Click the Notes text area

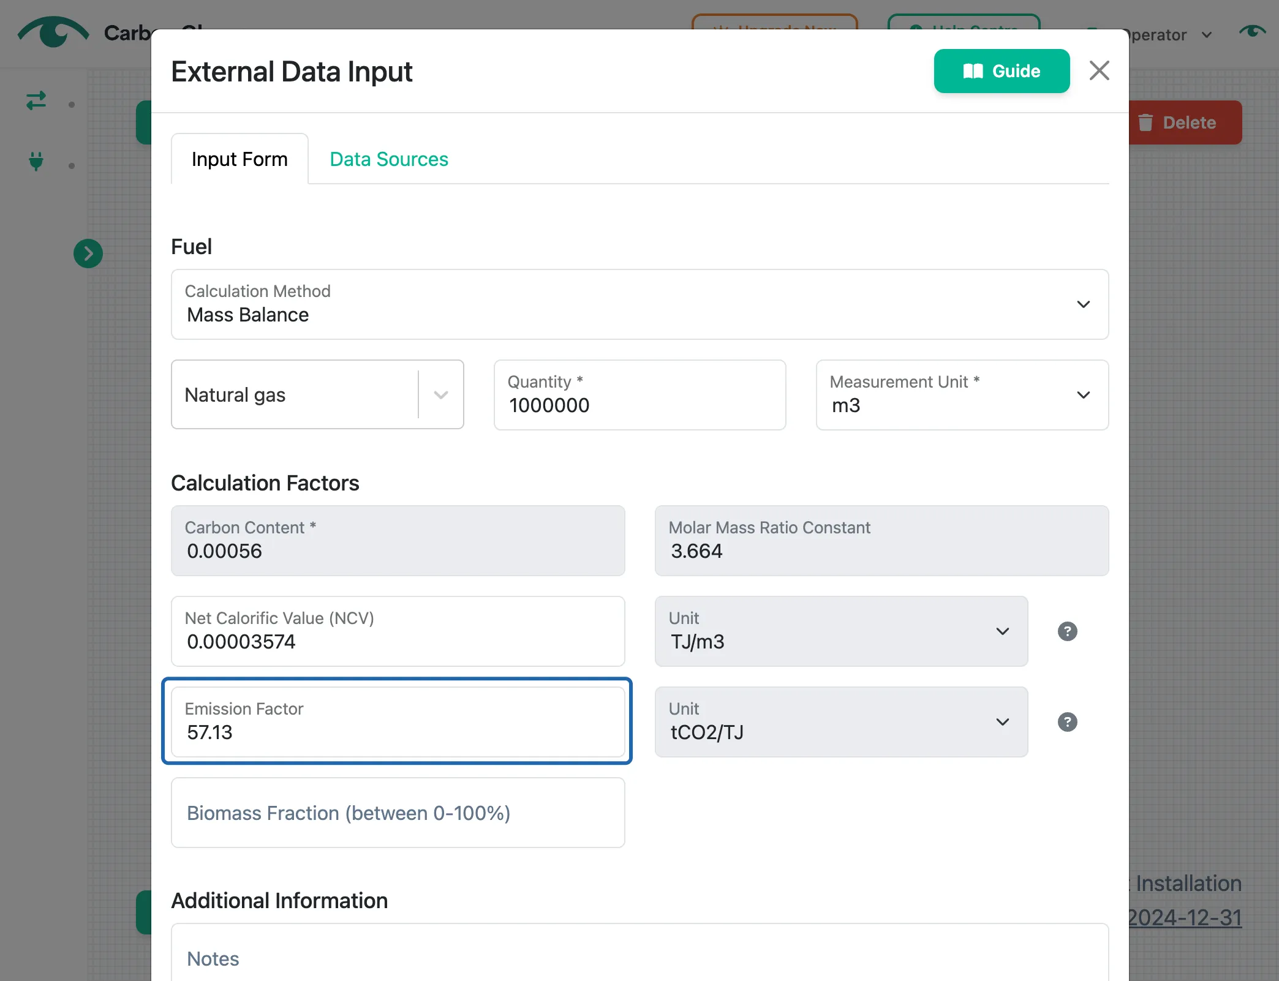click(639, 953)
